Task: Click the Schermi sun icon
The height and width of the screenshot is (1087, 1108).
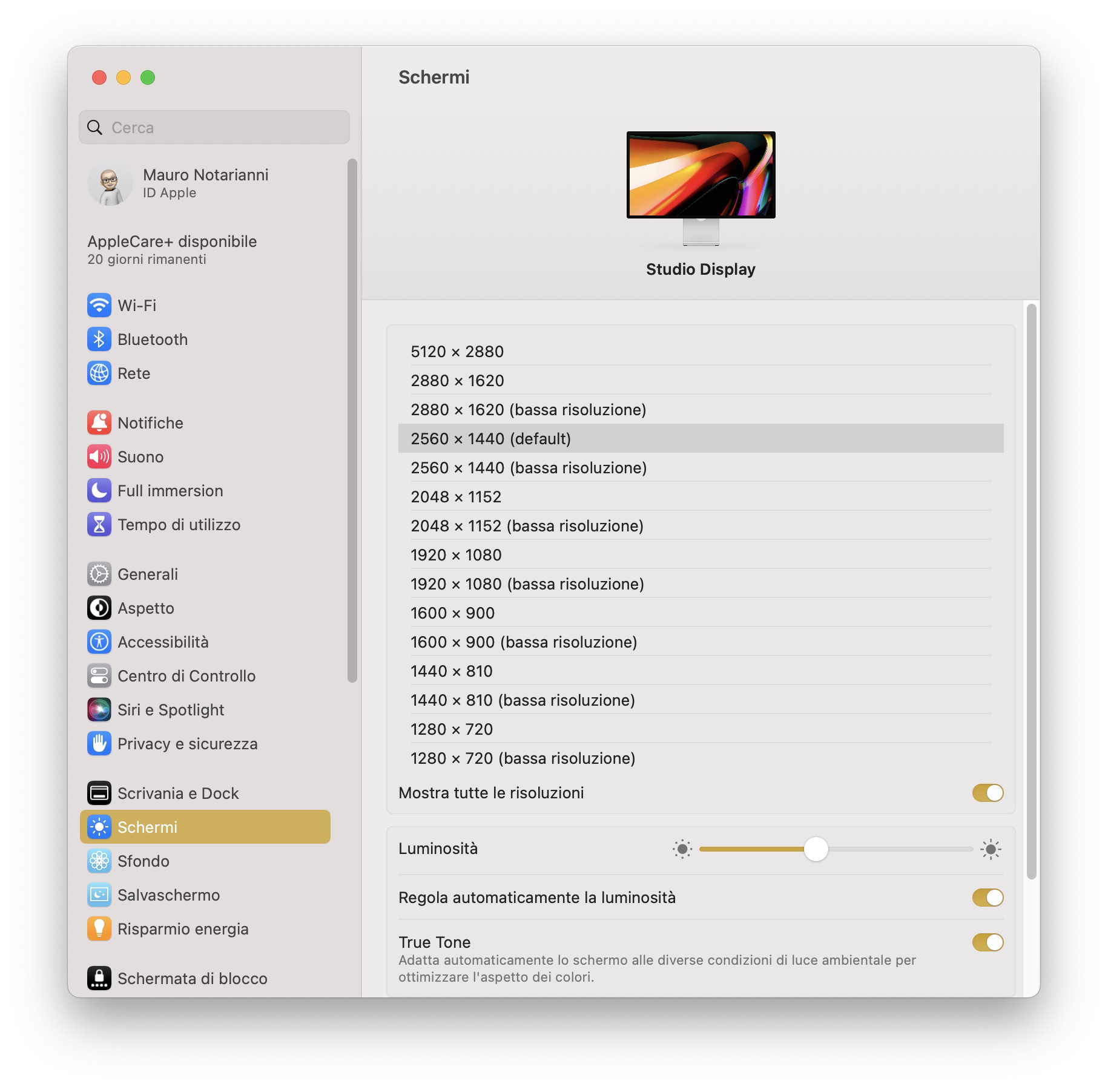Action: tap(99, 827)
